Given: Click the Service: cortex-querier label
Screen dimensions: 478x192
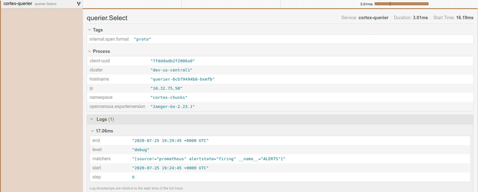Looking at the screenshot, I should pyautogui.click(x=365, y=18).
